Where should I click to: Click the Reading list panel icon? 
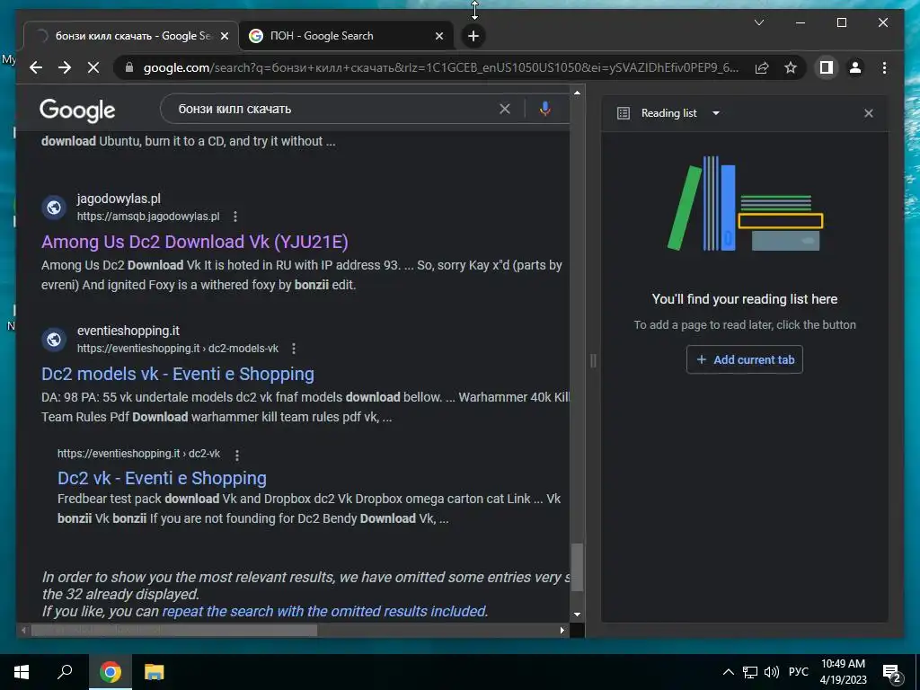tap(624, 113)
